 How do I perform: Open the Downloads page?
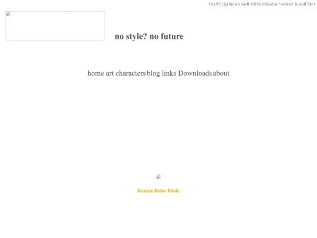195,73
